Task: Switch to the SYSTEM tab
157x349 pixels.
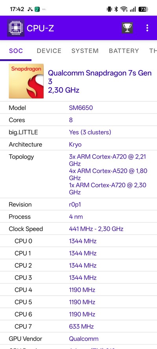Action: coord(85,51)
